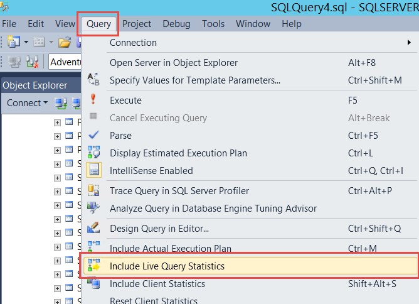The width and height of the screenshot is (419, 304).
Task: Click the Live Query Statistics icon
Action: (x=93, y=265)
